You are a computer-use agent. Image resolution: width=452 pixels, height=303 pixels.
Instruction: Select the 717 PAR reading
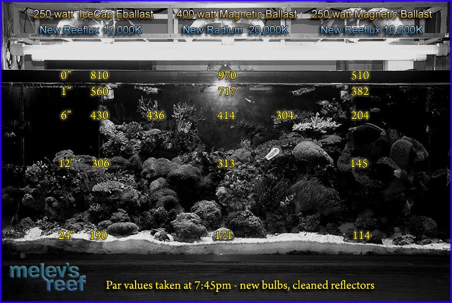coord(227,91)
